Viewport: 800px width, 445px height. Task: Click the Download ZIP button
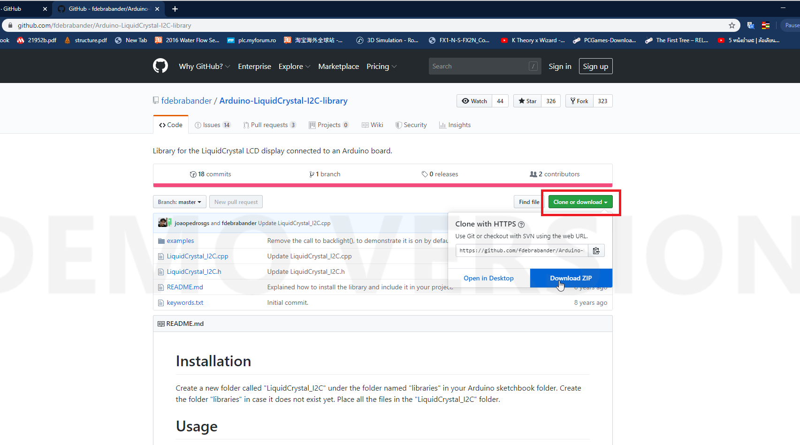[571, 278]
